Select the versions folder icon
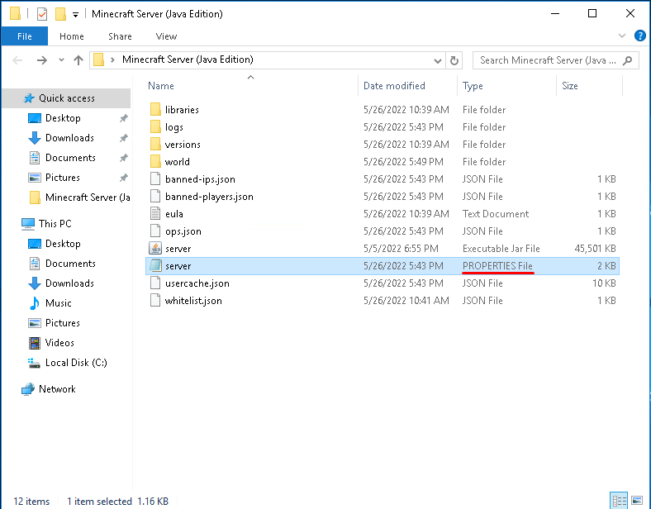Viewport: 651px width, 509px height. click(x=155, y=145)
